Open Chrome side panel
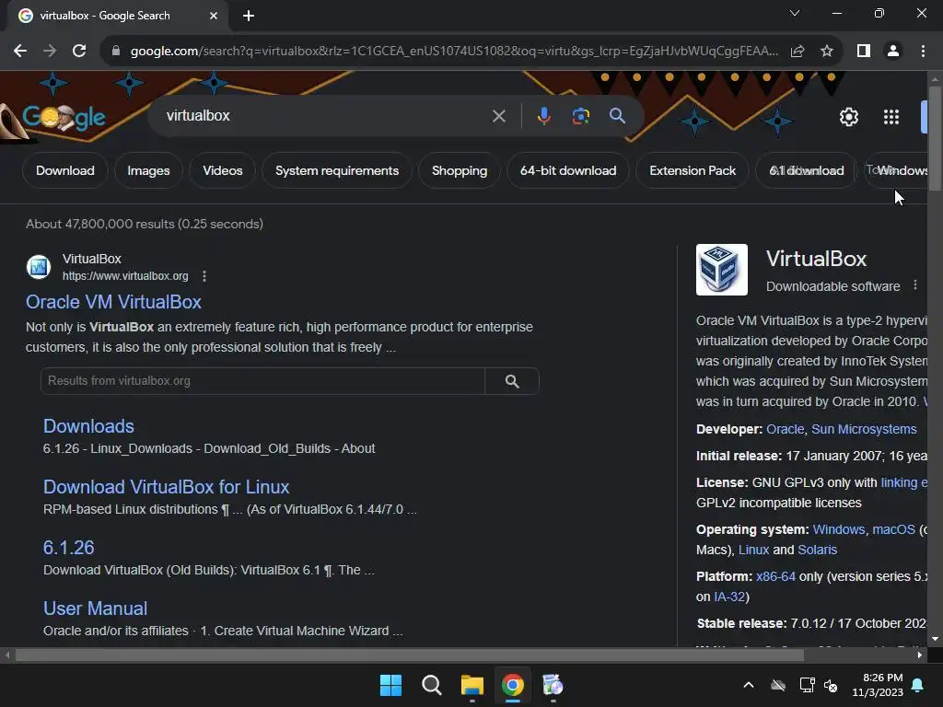 pyautogui.click(x=864, y=52)
